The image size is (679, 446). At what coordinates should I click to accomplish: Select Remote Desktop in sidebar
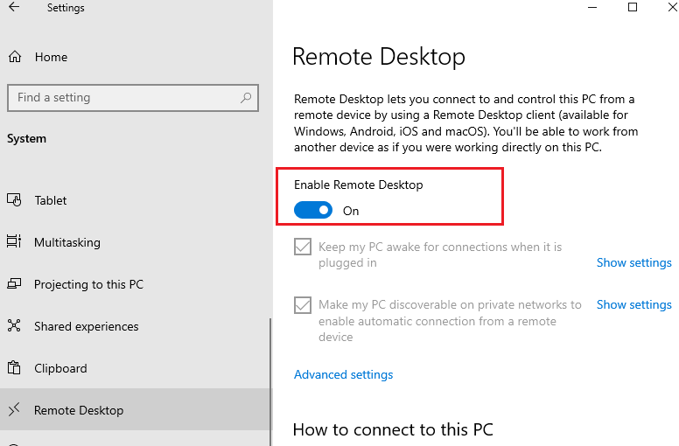pyautogui.click(x=136, y=409)
